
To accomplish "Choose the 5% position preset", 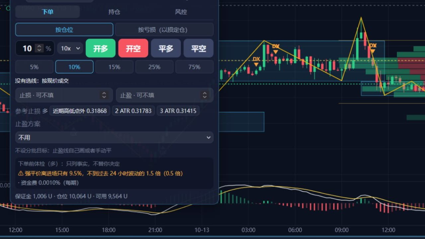I will (34, 67).
